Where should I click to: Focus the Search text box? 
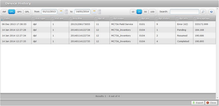click(184, 12)
